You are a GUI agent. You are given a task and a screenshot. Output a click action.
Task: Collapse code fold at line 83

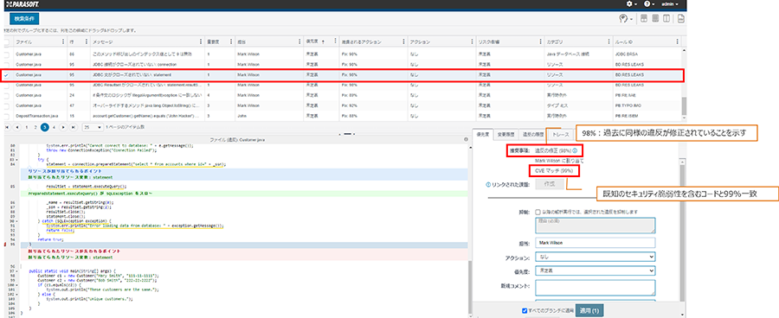point(18,160)
